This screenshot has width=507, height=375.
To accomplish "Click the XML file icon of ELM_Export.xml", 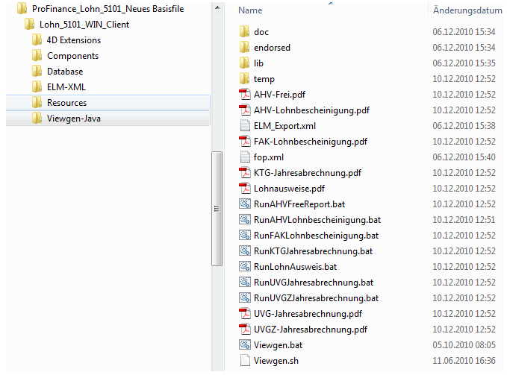I will [x=244, y=126].
